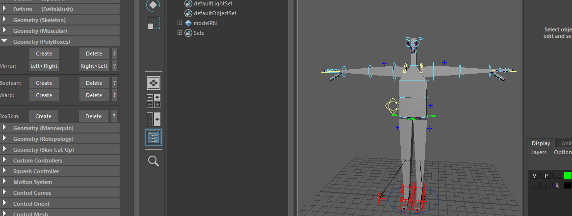Click the modelRN reference node icon
Viewport: 572px width, 216px height.
pos(188,23)
